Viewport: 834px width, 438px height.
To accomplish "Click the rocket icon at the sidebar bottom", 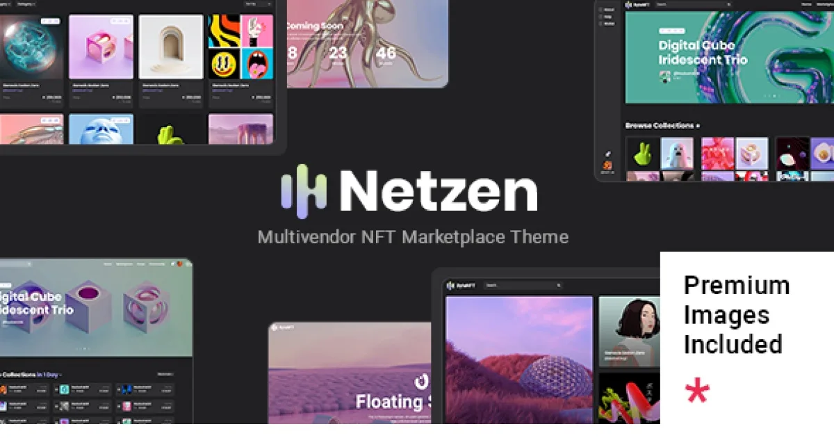I will click(x=607, y=154).
